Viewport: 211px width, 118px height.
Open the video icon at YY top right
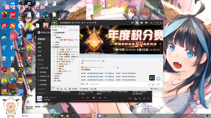coord(132,23)
